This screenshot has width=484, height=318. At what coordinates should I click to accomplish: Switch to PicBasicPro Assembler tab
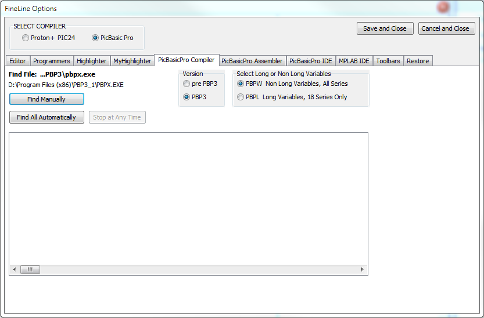(252, 61)
